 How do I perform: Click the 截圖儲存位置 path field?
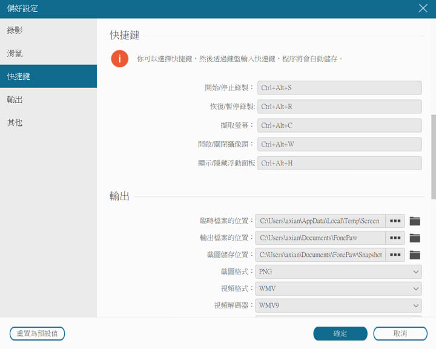point(320,254)
